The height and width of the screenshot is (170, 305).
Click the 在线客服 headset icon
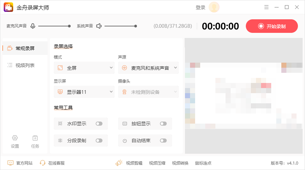(x=42, y=163)
